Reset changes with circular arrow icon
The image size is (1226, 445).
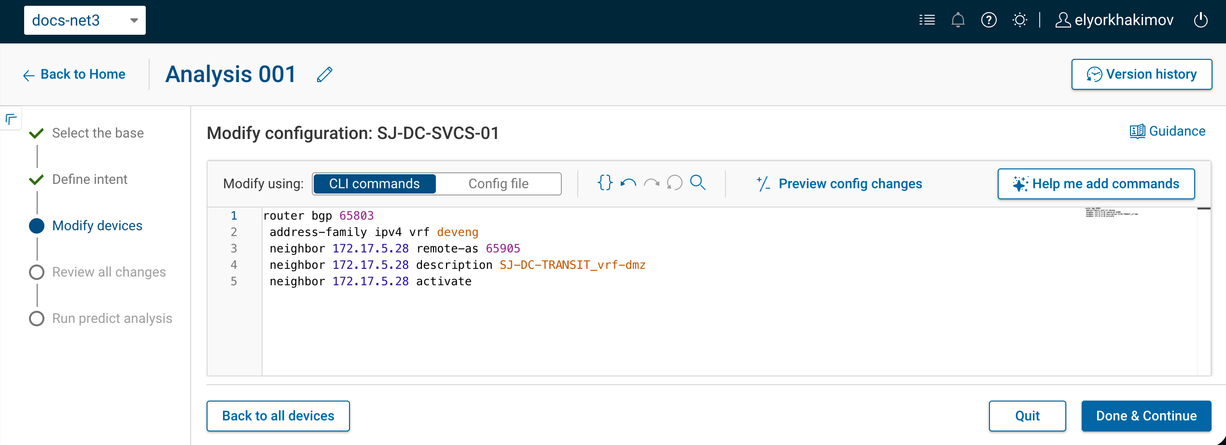(674, 183)
